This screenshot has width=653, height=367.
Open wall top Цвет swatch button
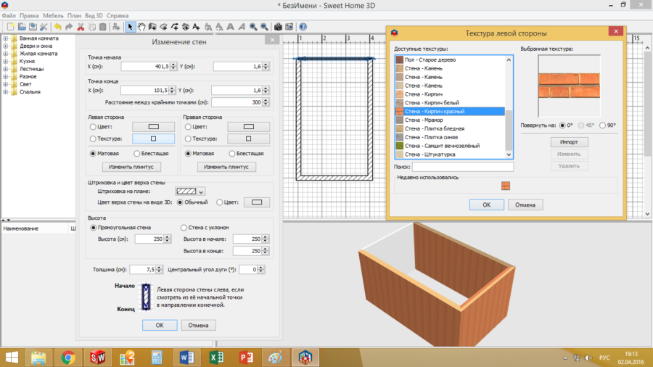click(x=257, y=202)
